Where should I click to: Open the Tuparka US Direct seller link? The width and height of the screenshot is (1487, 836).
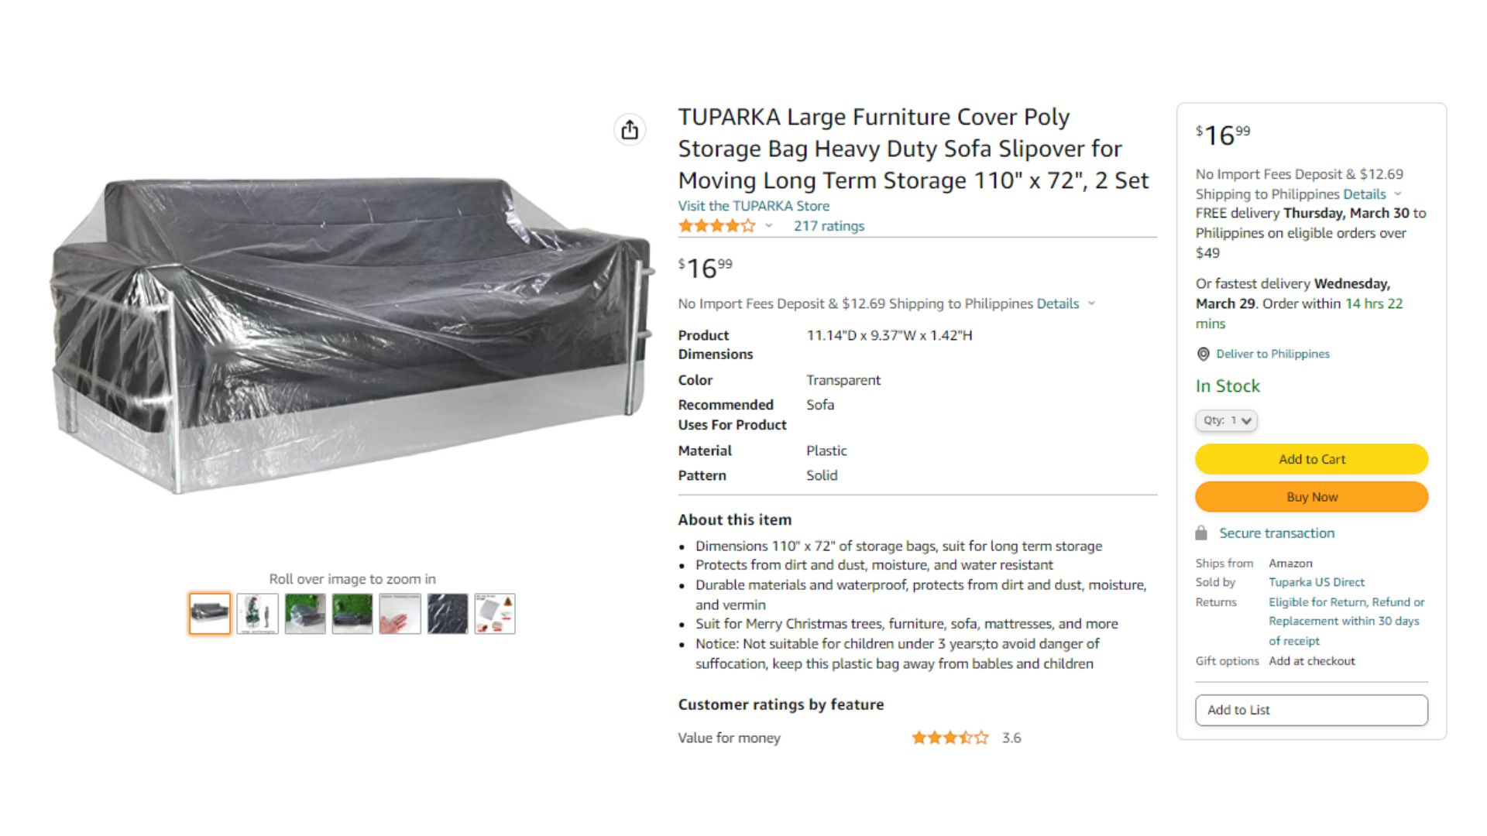1317,582
